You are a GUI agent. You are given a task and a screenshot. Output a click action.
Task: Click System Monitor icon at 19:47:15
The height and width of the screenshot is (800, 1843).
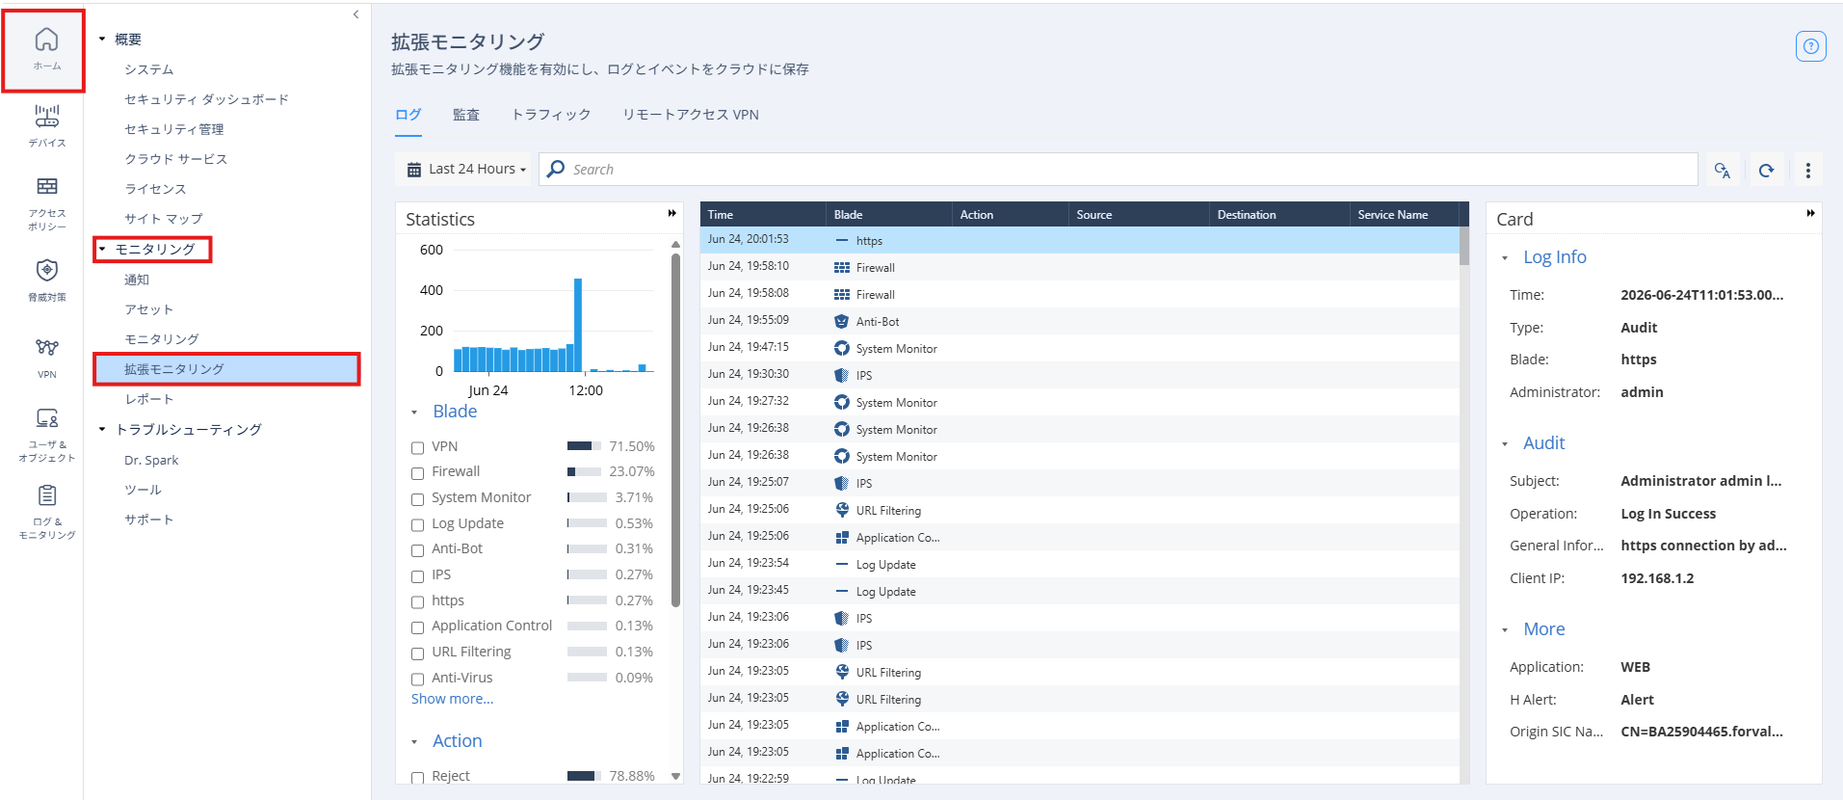point(841,349)
